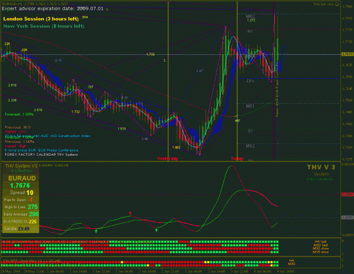
Task: Select the R1 pivot level label
Action: [x=250, y=32]
